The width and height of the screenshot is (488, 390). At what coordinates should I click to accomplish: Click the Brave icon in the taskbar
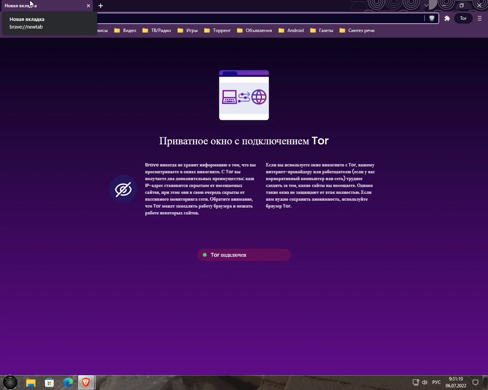click(x=86, y=382)
